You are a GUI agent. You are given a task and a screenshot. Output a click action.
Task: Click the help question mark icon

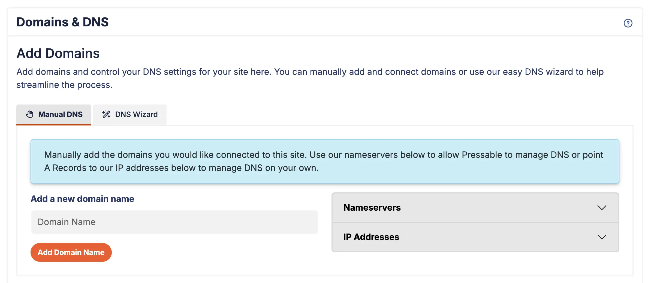628,23
